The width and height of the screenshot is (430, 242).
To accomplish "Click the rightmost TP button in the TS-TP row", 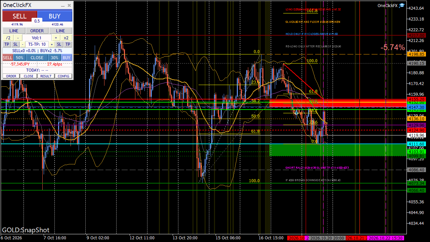I will (x=68, y=44).
